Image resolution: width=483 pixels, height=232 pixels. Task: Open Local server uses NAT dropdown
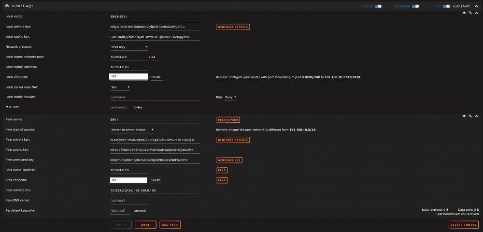tap(120, 87)
